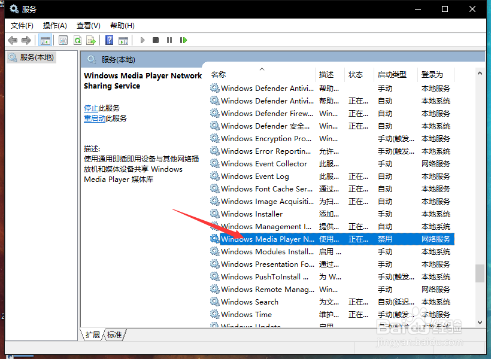The width and height of the screenshot is (491, 359).
Task: Click the Services gear icon in the title bar
Action: point(14,9)
